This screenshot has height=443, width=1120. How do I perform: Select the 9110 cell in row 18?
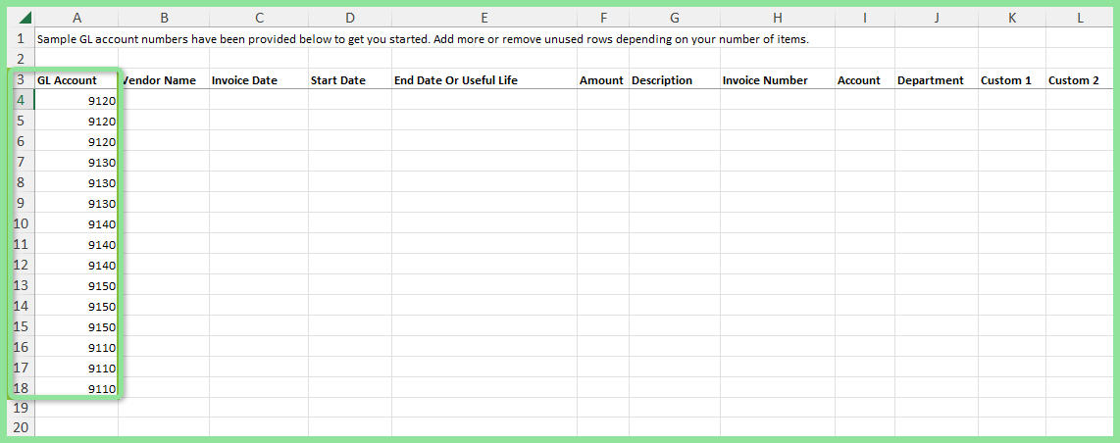[76, 388]
